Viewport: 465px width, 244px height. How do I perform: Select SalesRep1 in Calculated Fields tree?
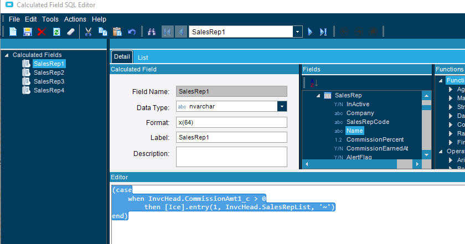click(49, 64)
